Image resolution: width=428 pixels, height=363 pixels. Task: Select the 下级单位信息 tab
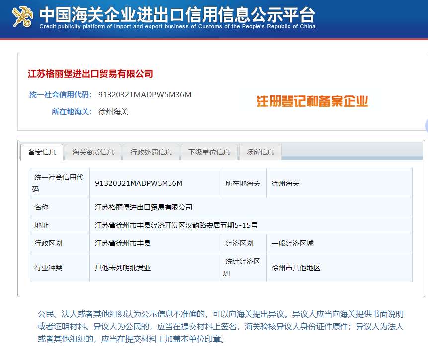coord(209,152)
